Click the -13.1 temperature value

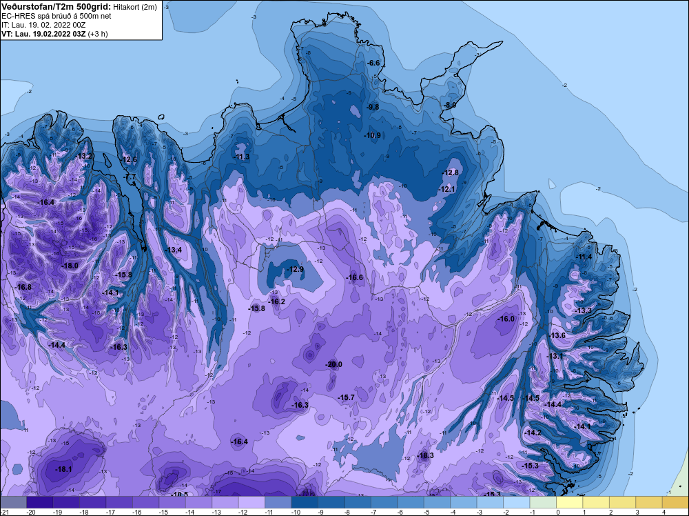coord(555,356)
